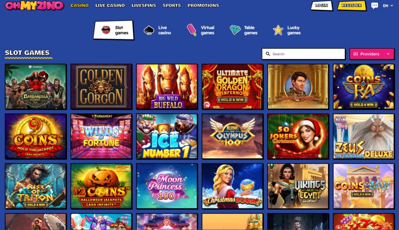Viewport: 399px width, 230px height.
Task: Click the yellow star Lucky games icon
Action: pos(278,30)
